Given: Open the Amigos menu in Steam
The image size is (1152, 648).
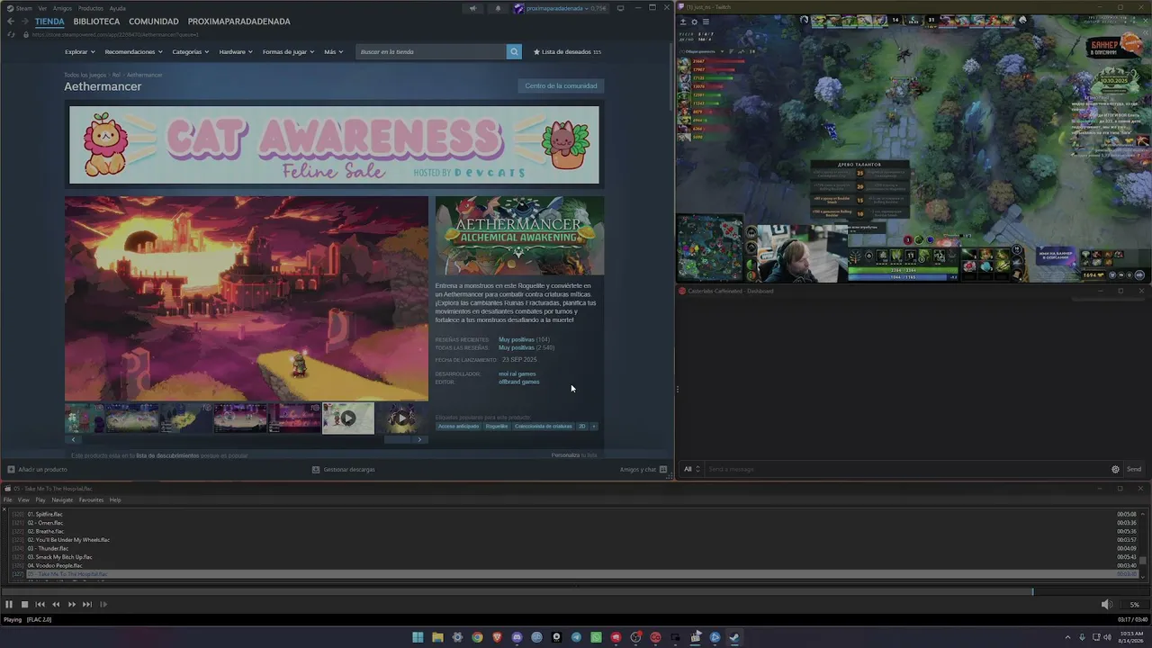Looking at the screenshot, I should pos(62,8).
